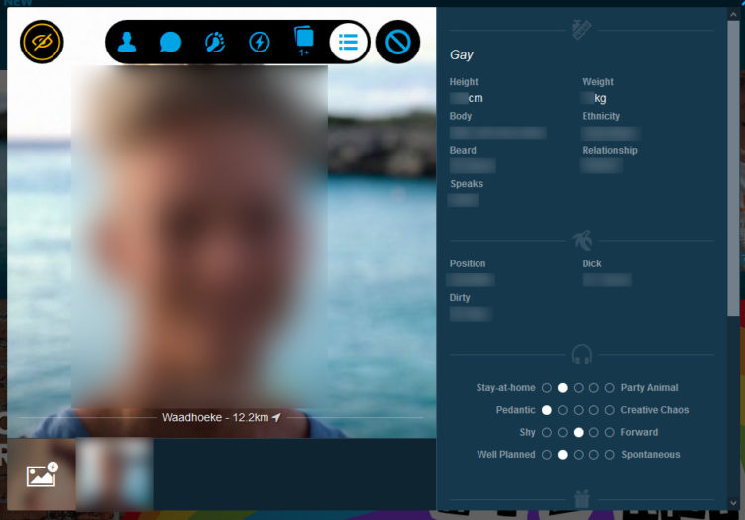
Task: Click the location arrow next to 12.2km
Action: [x=276, y=417]
